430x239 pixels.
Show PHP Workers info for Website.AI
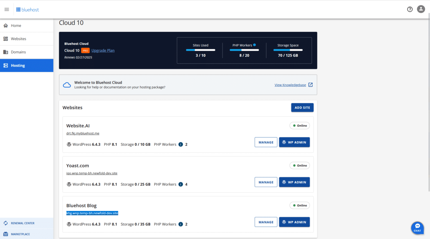(181, 144)
